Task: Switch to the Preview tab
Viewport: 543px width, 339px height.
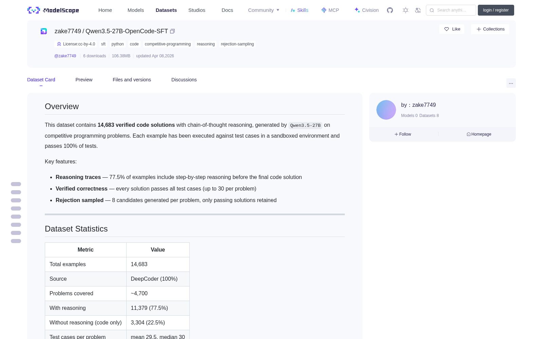Action: tap(84, 80)
